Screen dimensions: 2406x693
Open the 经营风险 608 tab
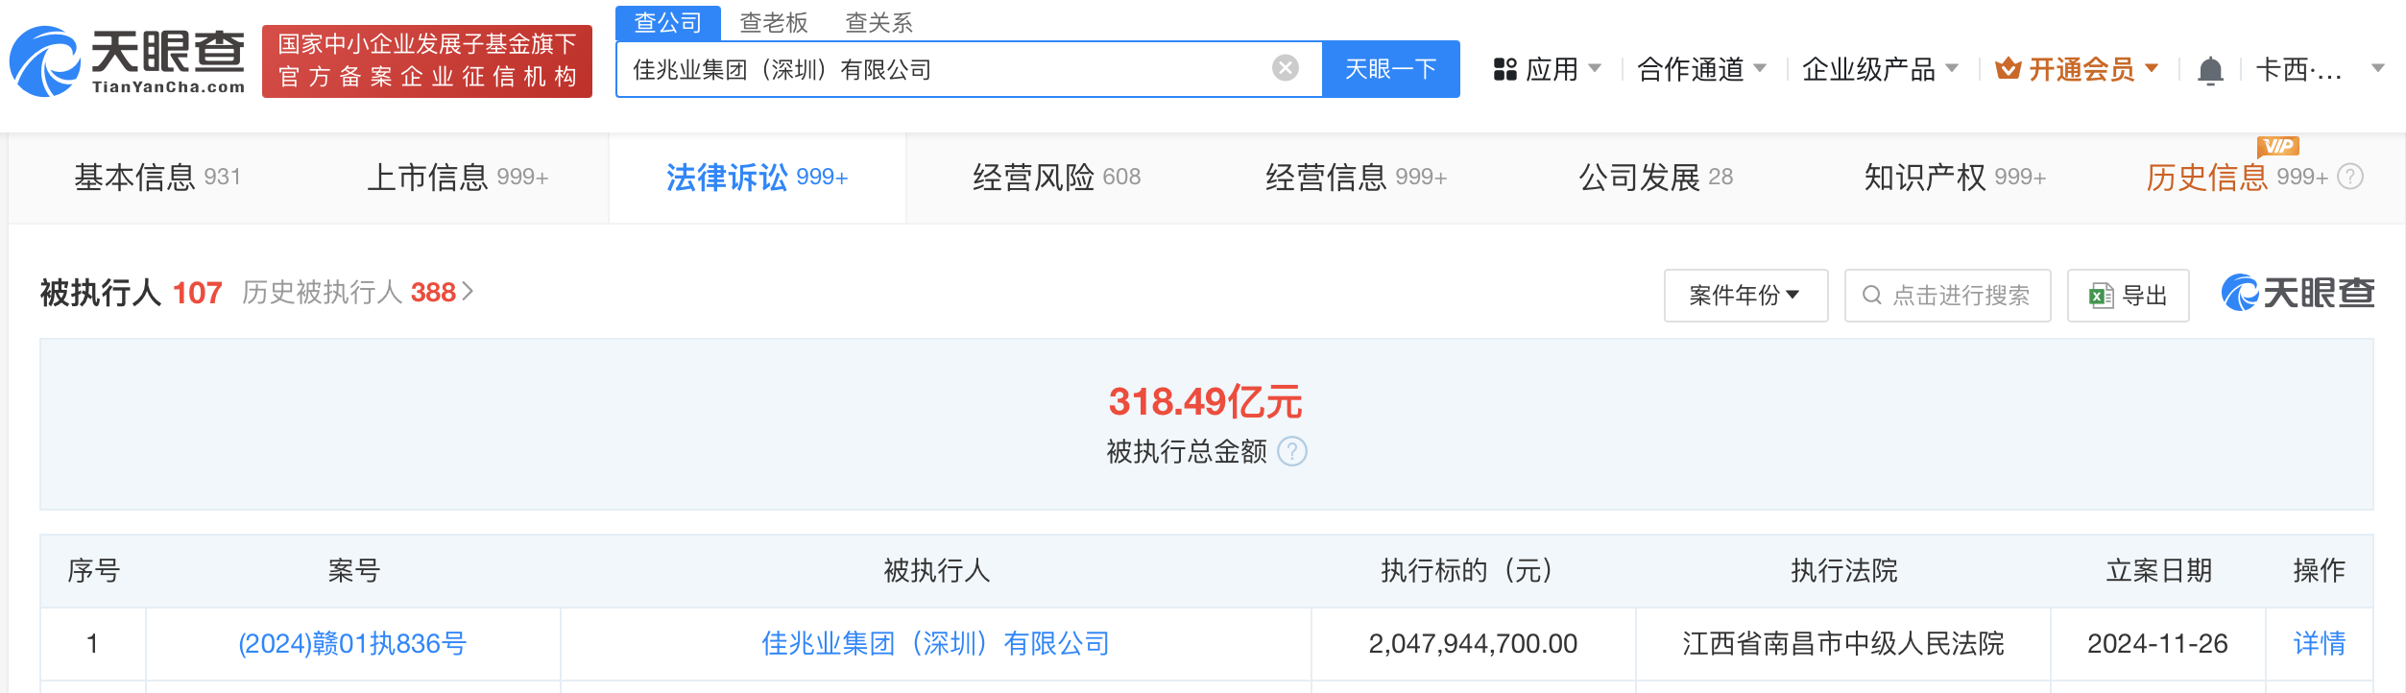pos(1056,178)
